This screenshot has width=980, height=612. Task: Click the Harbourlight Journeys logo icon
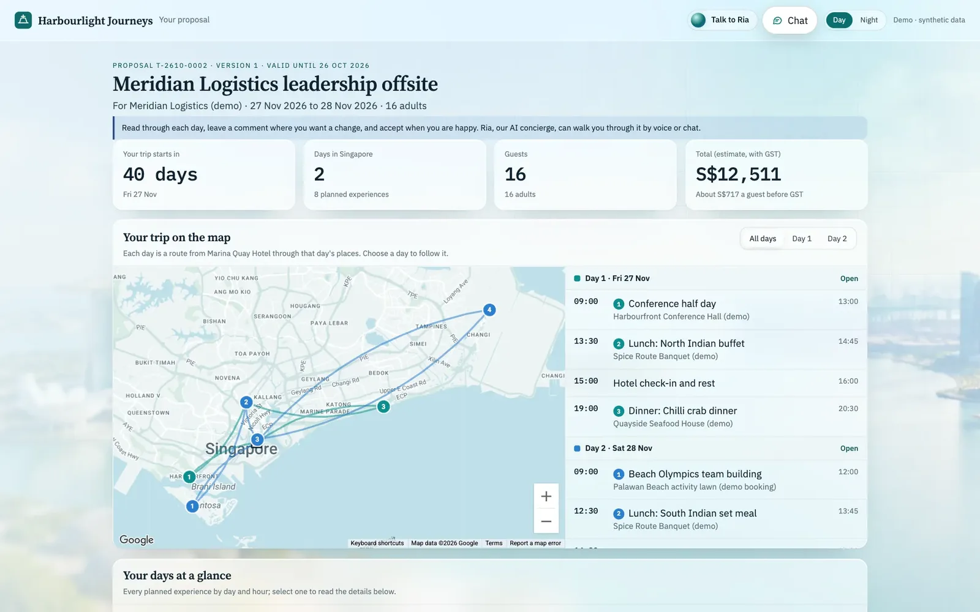point(23,20)
